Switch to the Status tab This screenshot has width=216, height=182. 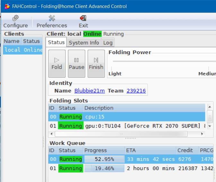point(56,43)
